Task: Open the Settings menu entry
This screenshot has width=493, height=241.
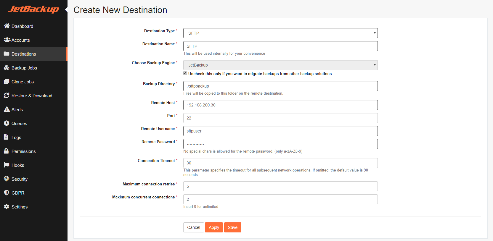Action: pos(34,207)
